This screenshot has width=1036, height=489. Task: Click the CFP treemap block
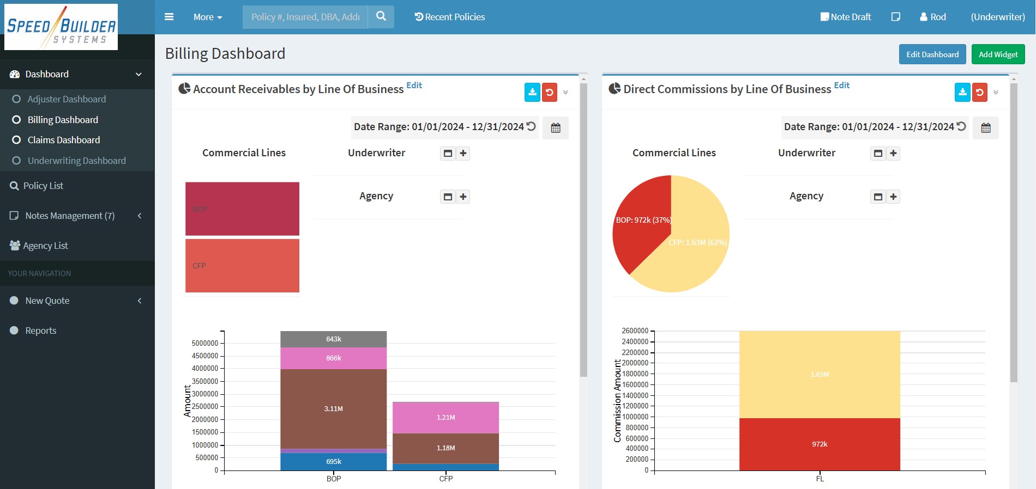[242, 266]
